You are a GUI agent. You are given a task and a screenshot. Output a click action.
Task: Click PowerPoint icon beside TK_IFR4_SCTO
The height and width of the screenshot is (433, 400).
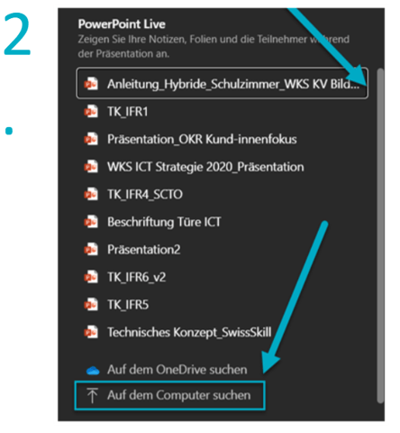coord(91,194)
